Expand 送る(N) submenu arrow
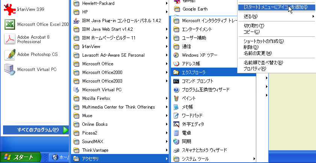Screen dimensions: 316x163 (313, 16)
